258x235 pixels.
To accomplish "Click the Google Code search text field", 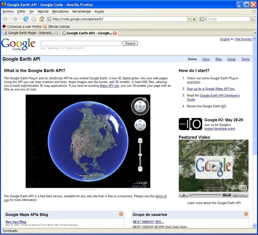I will 81,43.
